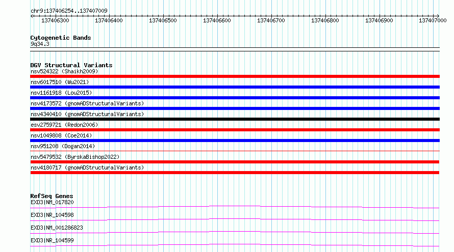This screenshot has height=252, width=454.
Task: Click the magenta line for EXD3|NR_104599
Action: coord(235,245)
